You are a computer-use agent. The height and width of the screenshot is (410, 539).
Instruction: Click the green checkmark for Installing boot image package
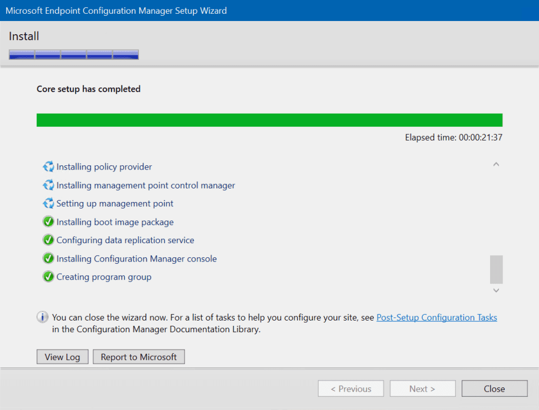(x=48, y=222)
